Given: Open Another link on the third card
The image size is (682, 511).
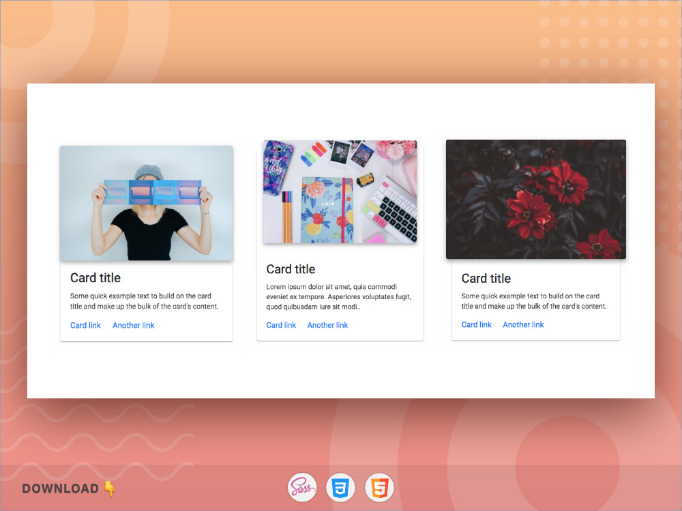Looking at the screenshot, I should click(523, 324).
